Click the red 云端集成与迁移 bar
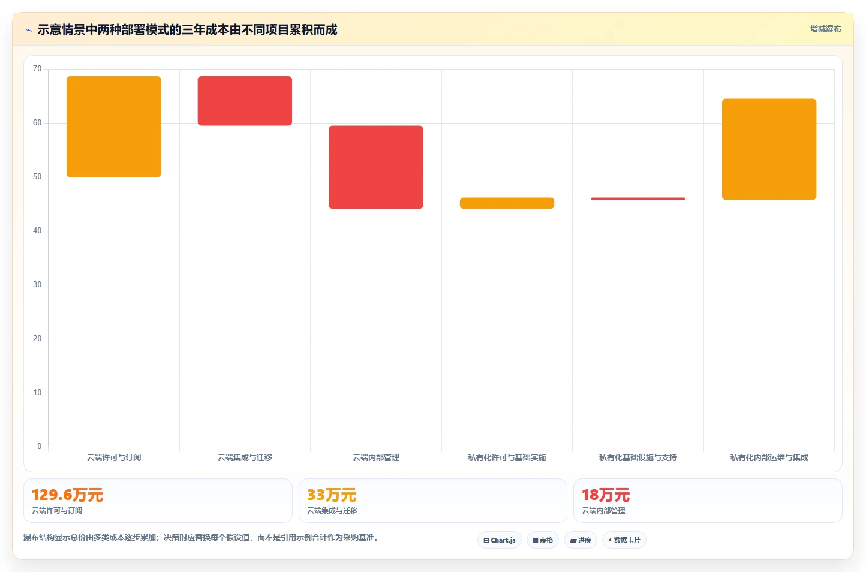The image size is (866, 572). [245, 101]
